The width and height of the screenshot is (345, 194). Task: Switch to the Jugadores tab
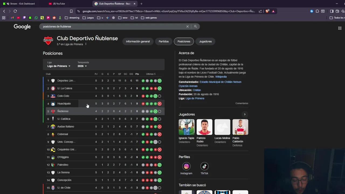(205, 41)
